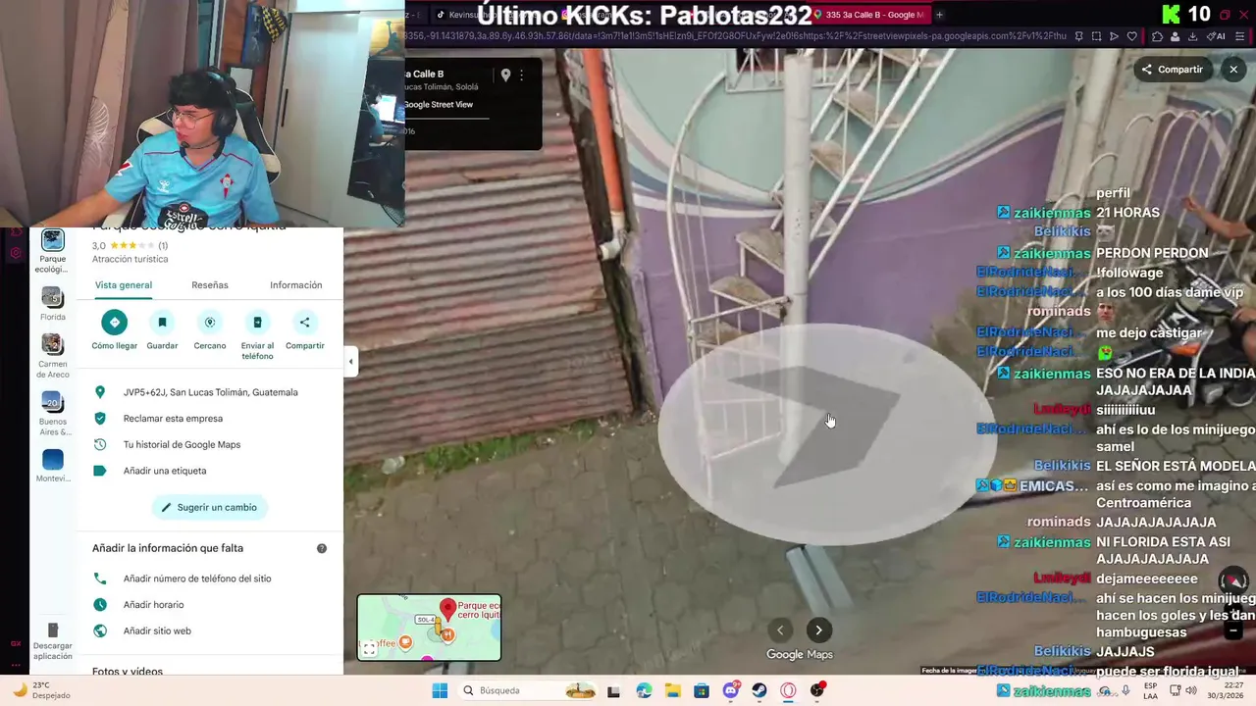1256x706 pixels.
Task: Open Steam from the taskbar
Action: [759, 690]
